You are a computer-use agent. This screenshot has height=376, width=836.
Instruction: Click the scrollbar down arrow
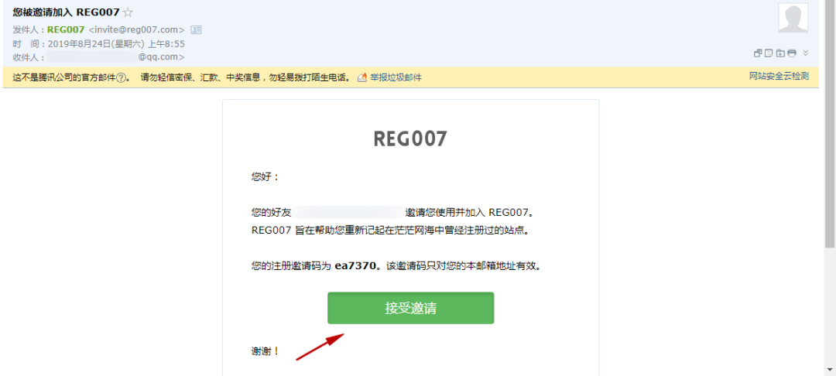[x=830, y=369]
